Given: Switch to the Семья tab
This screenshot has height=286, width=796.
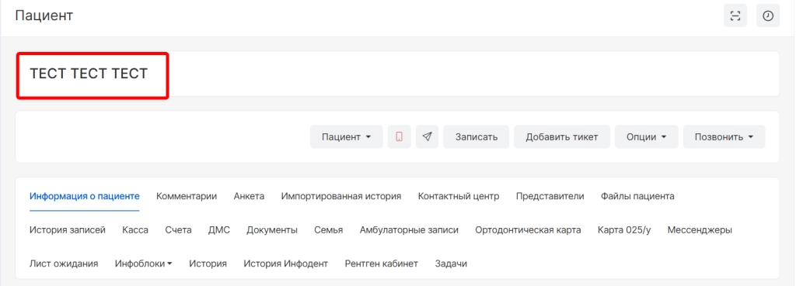Looking at the screenshot, I should click(x=329, y=230).
